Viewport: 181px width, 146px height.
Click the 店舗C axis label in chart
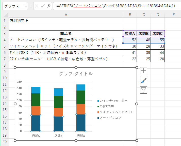pos(81,136)
